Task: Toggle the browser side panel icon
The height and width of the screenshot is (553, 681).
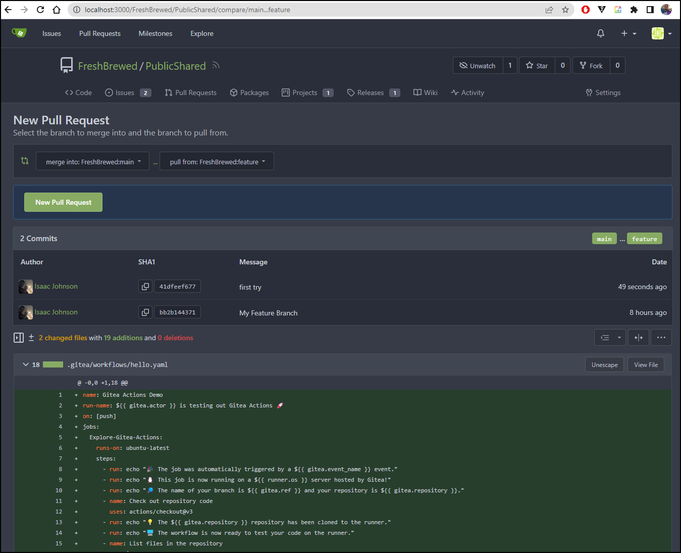Action: pos(650,10)
